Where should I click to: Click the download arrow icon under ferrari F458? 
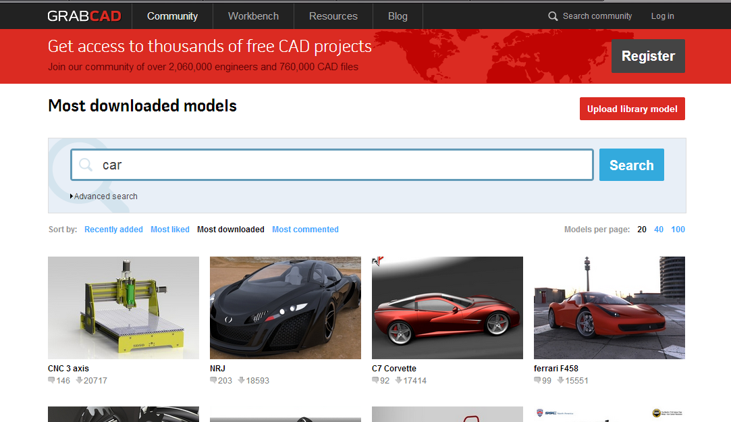point(561,380)
